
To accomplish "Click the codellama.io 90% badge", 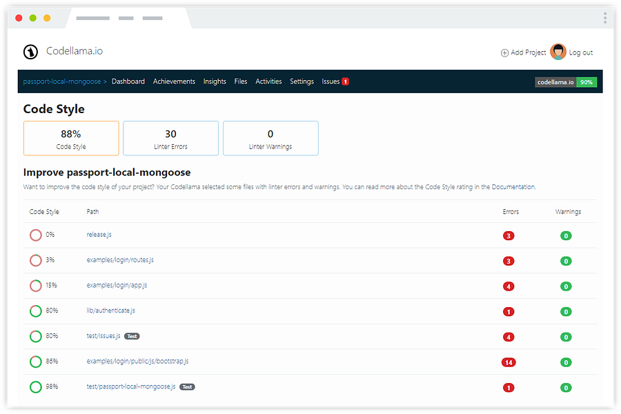I will tap(566, 82).
